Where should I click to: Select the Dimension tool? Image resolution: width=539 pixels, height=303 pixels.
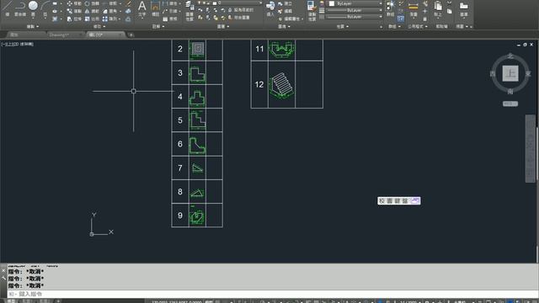[155, 8]
